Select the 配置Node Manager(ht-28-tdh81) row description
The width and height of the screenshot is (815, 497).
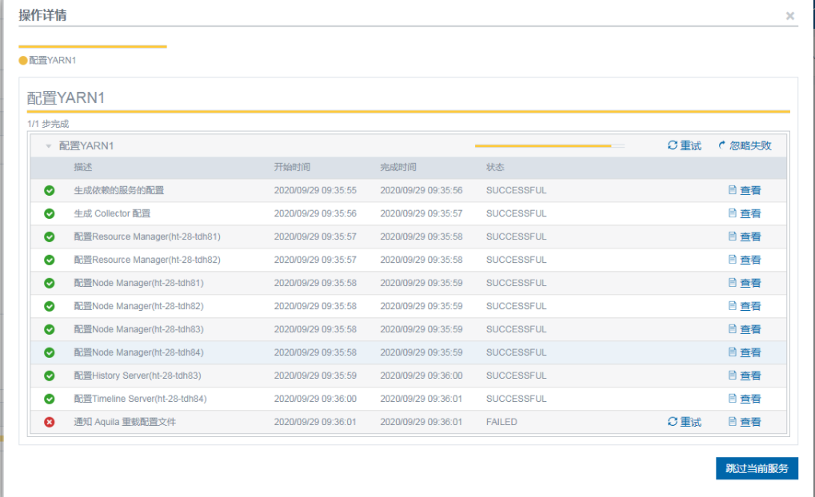tap(138, 283)
